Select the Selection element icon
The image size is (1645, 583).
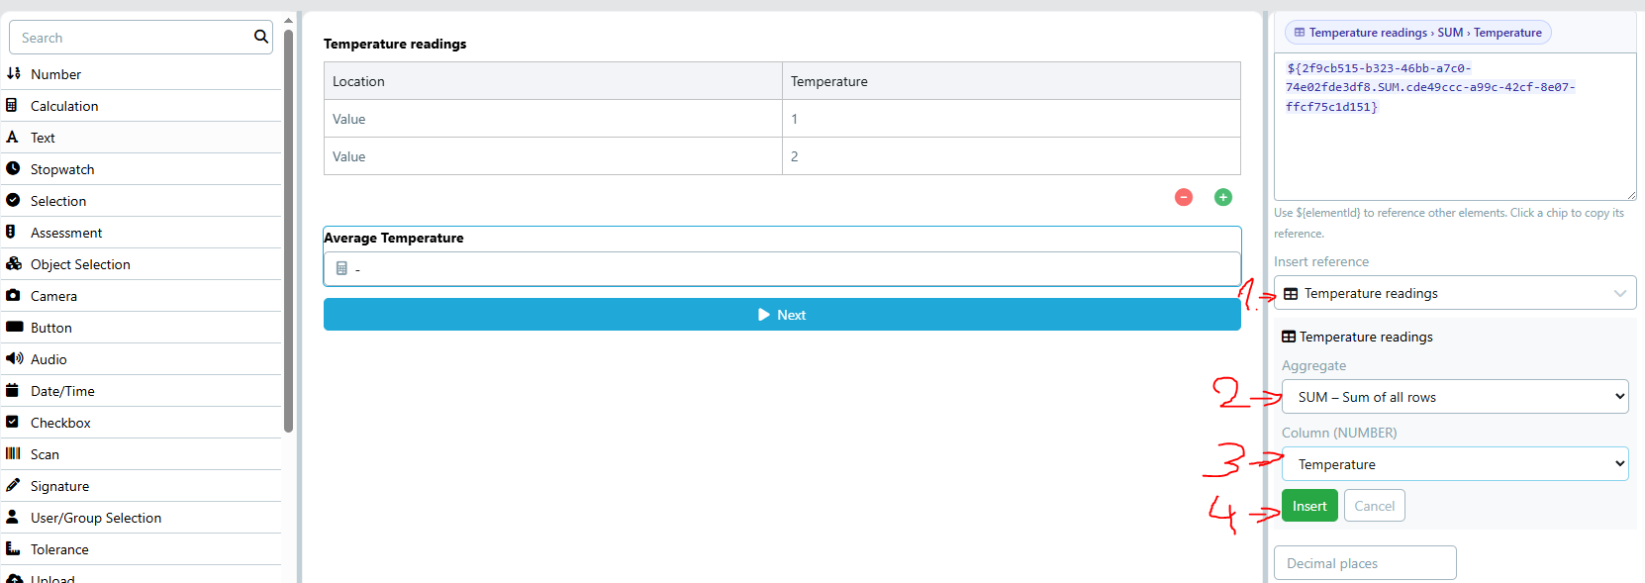13,200
